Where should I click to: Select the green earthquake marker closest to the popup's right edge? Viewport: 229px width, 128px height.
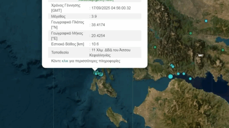[x=155, y=47]
